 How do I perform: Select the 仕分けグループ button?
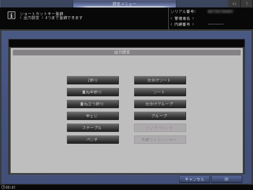tap(160, 104)
